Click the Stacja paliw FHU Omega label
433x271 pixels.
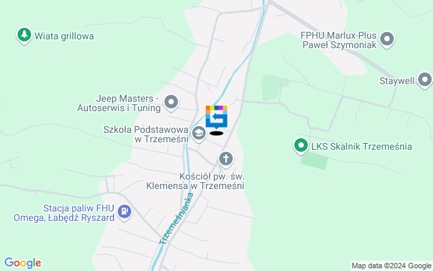64,213
